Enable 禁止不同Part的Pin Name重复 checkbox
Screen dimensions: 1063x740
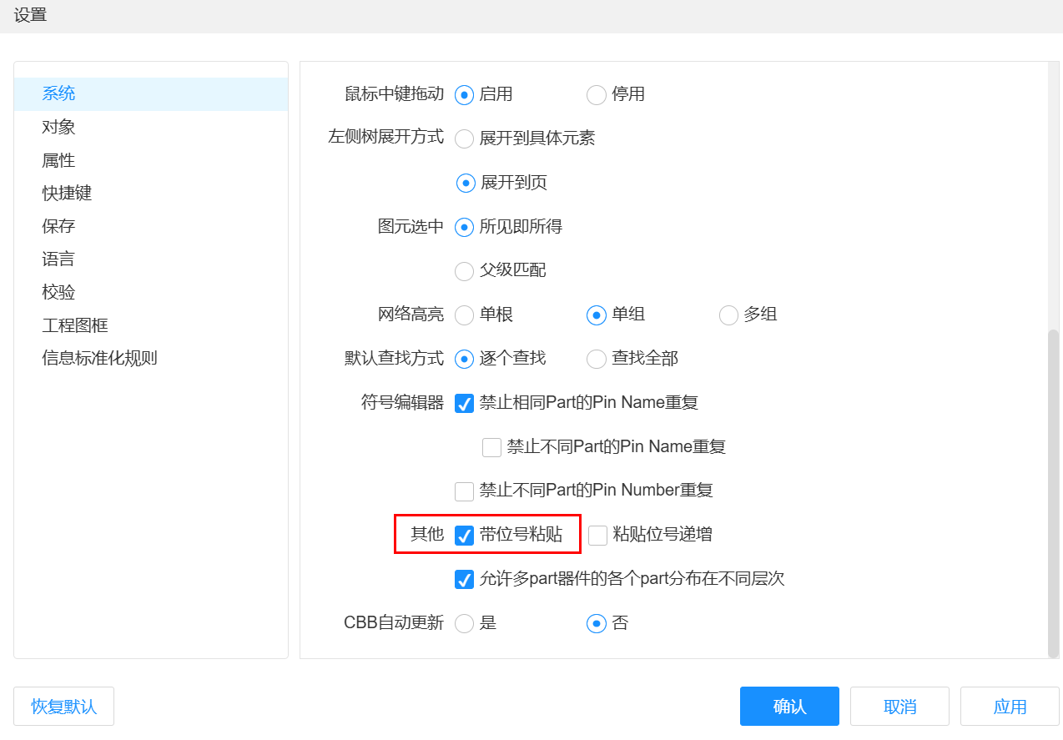(491, 448)
